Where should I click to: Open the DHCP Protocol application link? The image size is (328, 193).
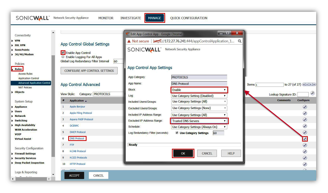[x=78, y=132]
